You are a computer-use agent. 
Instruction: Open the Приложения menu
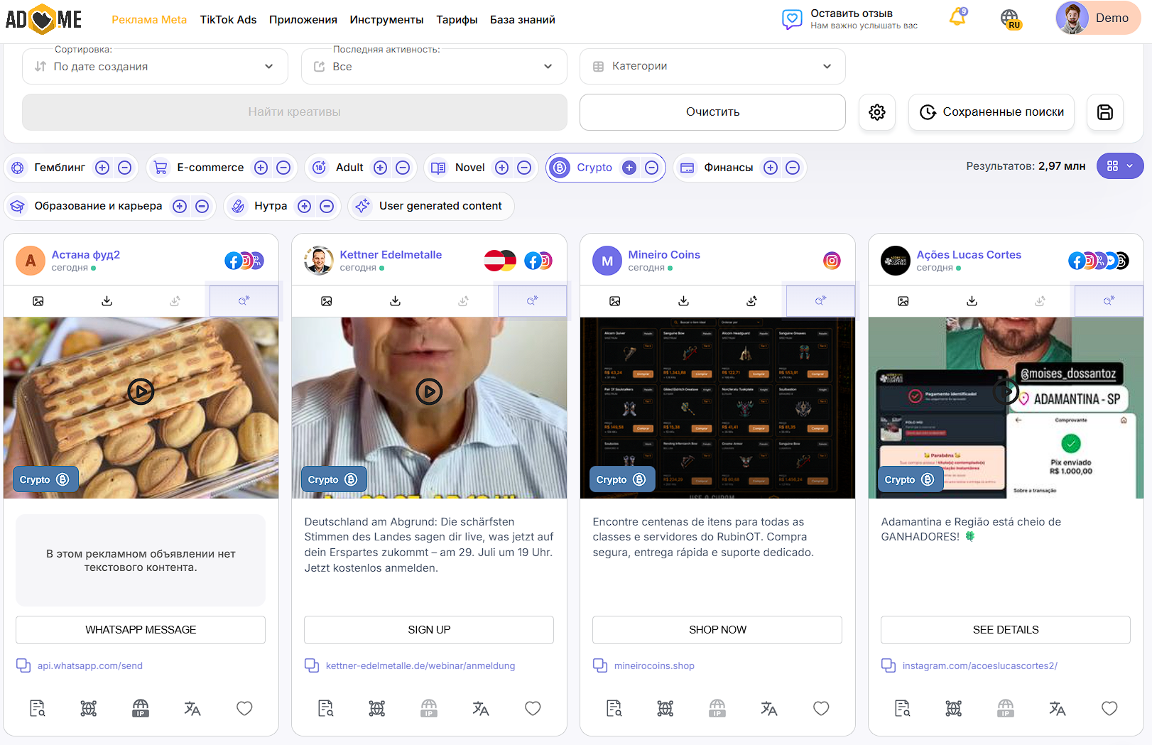(x=303, y=20)
